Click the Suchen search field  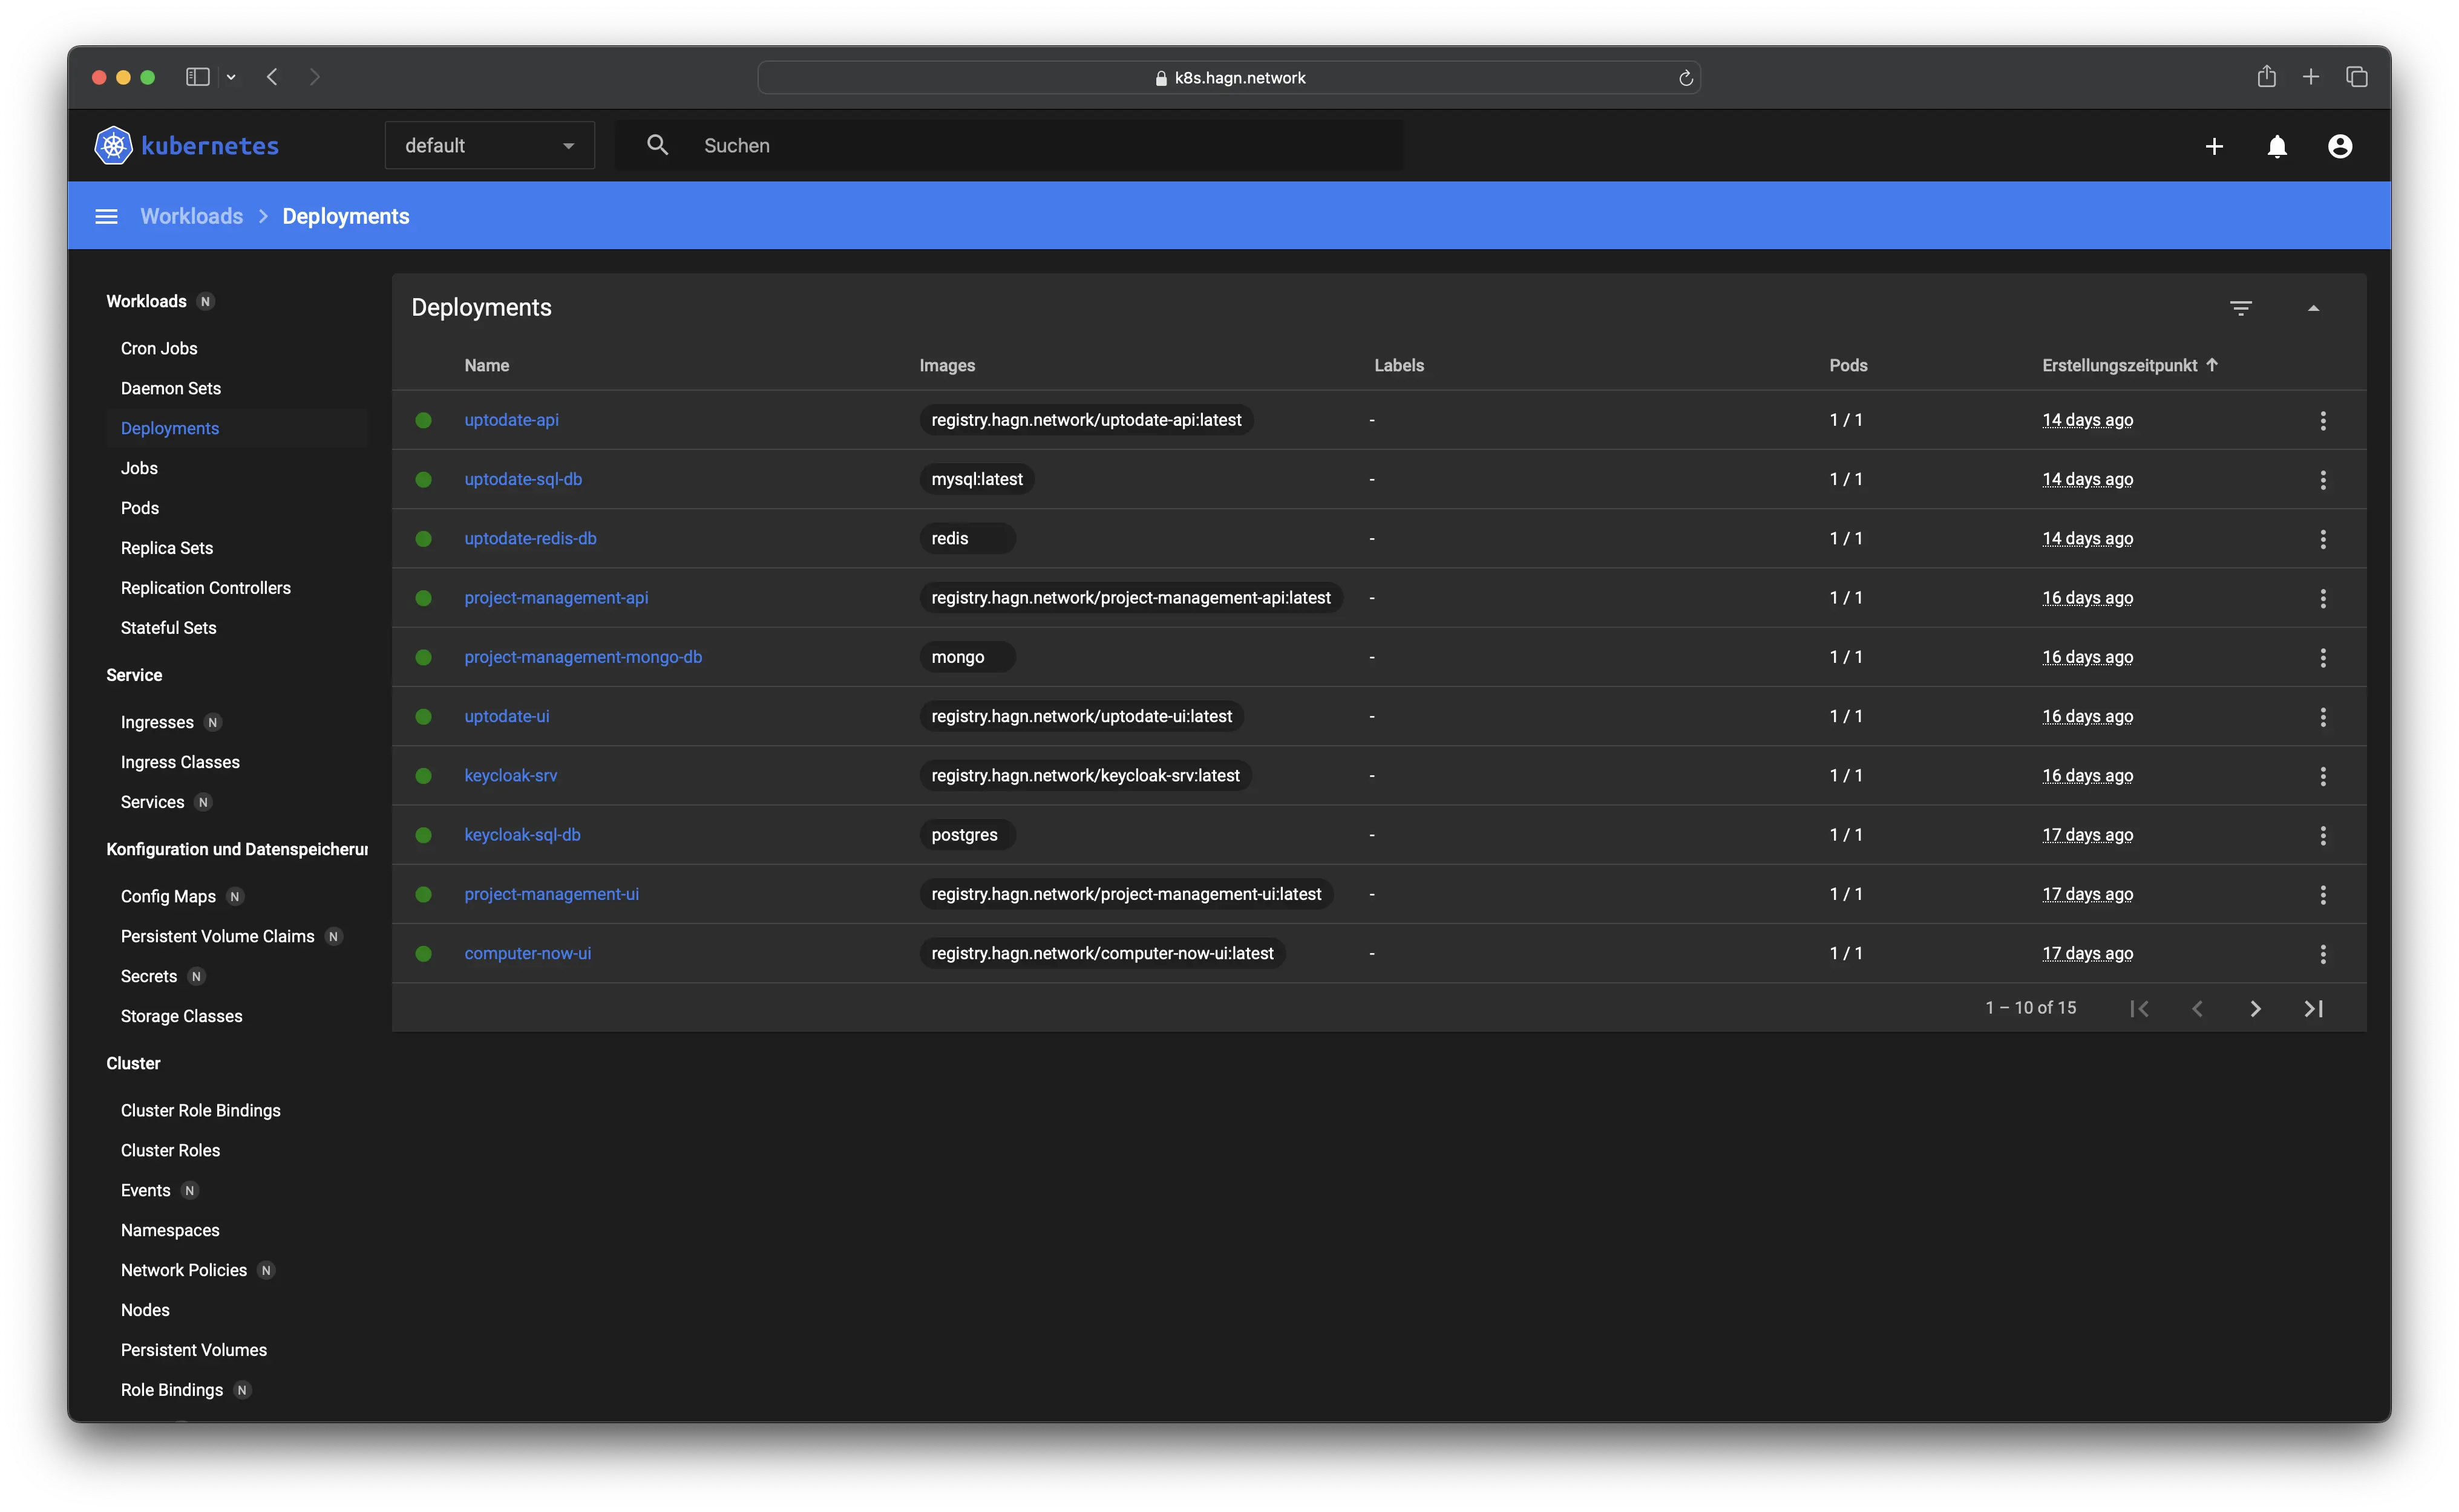[x=1041, y=146]
